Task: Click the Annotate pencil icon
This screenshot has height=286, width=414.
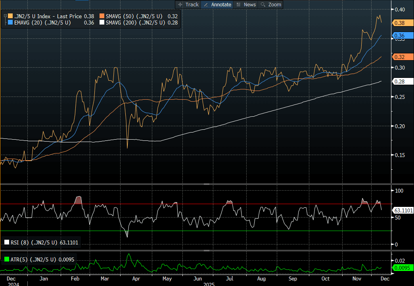Action: point(206,4)
